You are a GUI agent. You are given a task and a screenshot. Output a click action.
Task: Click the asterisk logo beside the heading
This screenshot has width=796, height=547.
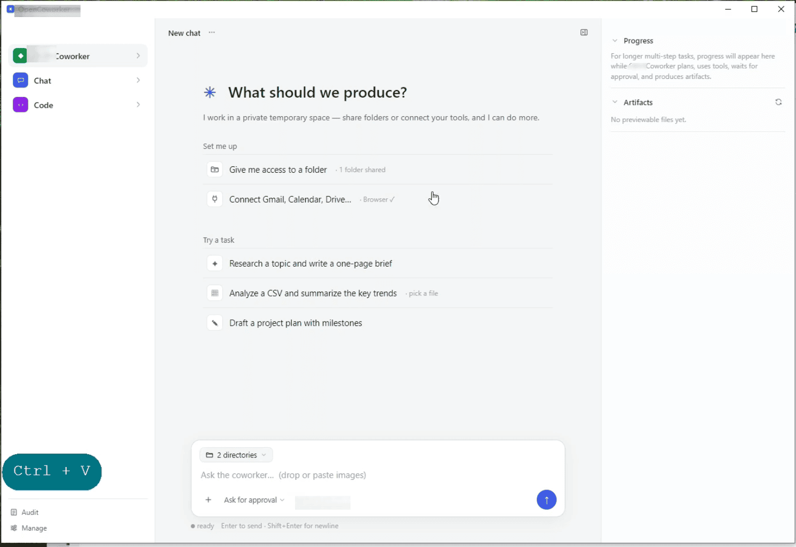pyautogui.click(x=210, y=93)
